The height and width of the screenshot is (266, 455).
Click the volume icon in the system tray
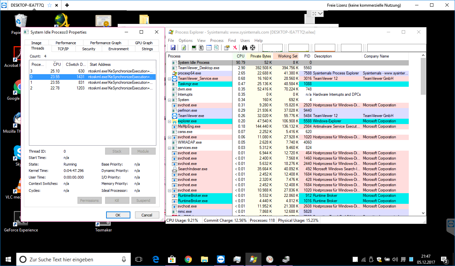pyautogui.click(x=395, y=259)
